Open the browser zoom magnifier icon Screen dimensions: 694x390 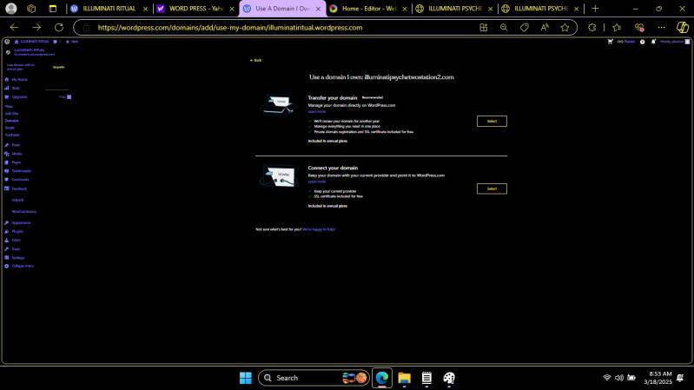[504, 28]
